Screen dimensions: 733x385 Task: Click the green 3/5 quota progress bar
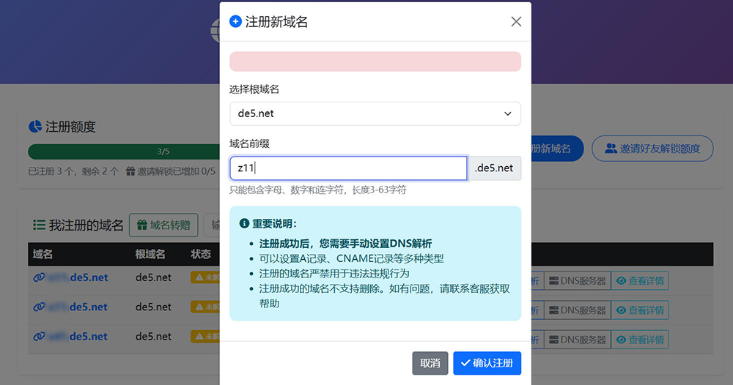point(123,152)
